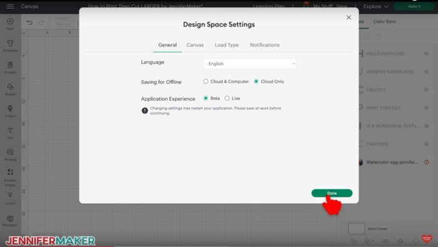The height and width of the screenshot is (247, 438).
Task: Open My Stuff from the header
Action: pos(323,6)
